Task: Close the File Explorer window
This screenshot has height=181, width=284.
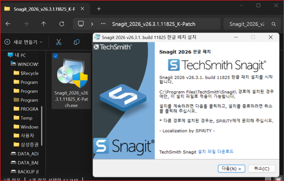Action: (x=276, y=6)
